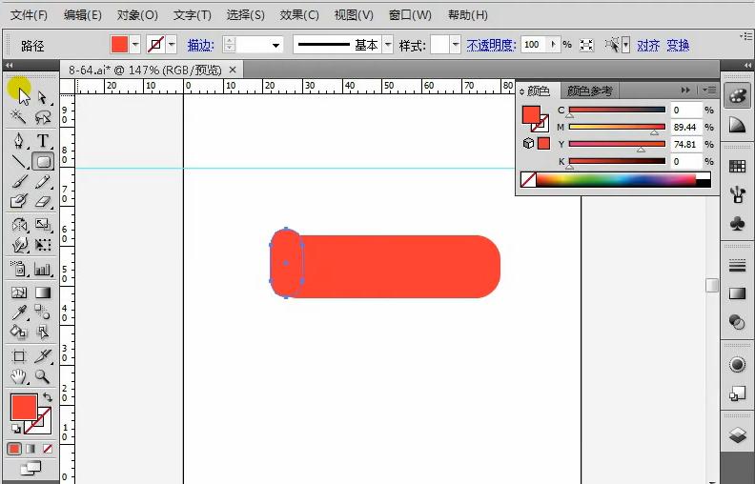This screenshot has height=484, width=755.
Task: Open the Swatches grid panel icon
Action: pos(737,167)
